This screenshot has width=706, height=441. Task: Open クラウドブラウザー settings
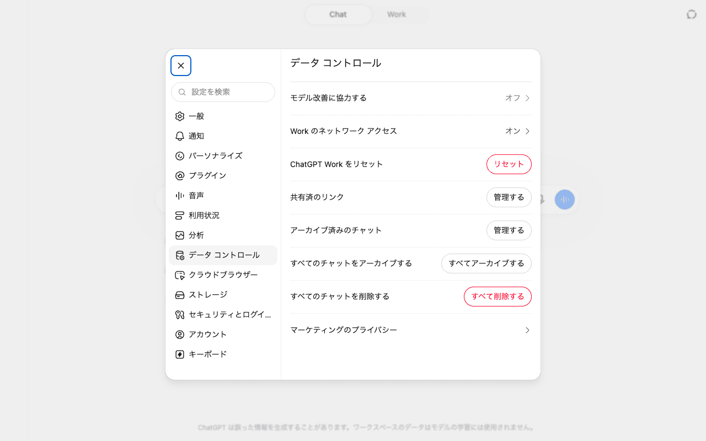pyautogui.click(x=223, y=275)
